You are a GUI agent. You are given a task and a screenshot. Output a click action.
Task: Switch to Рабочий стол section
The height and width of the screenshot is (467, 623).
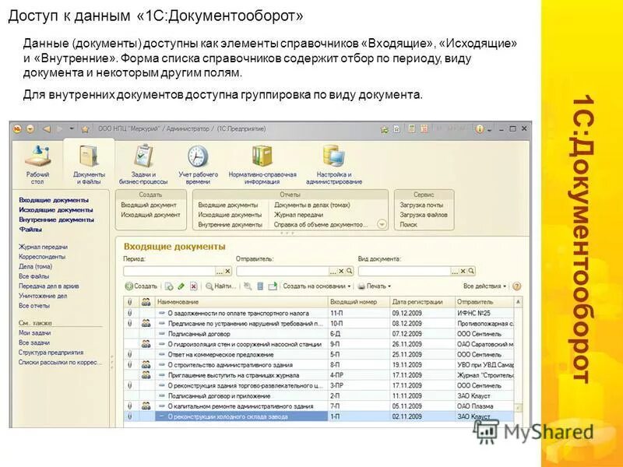tap(37, 164)
